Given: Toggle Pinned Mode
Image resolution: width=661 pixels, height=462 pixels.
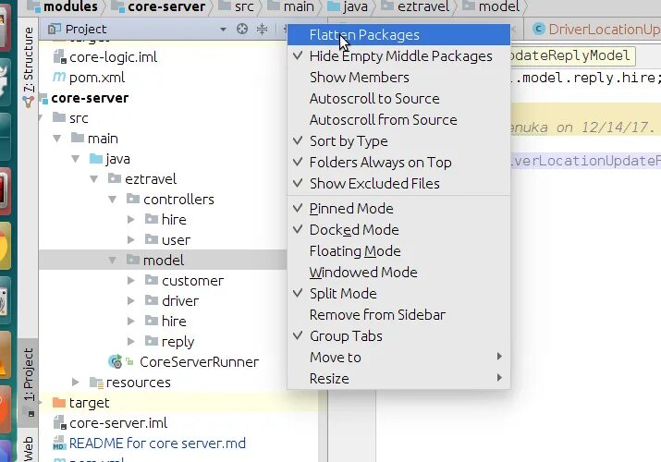Looking at the screenshot, I should (x=398, y=209).
